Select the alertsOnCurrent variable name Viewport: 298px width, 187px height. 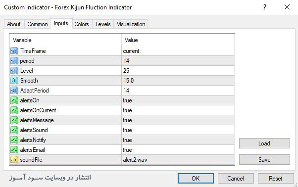tap(38, 110)
